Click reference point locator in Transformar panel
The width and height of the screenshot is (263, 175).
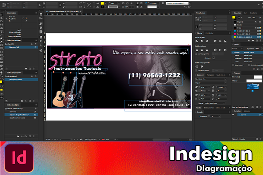click(x=197, y=18)
